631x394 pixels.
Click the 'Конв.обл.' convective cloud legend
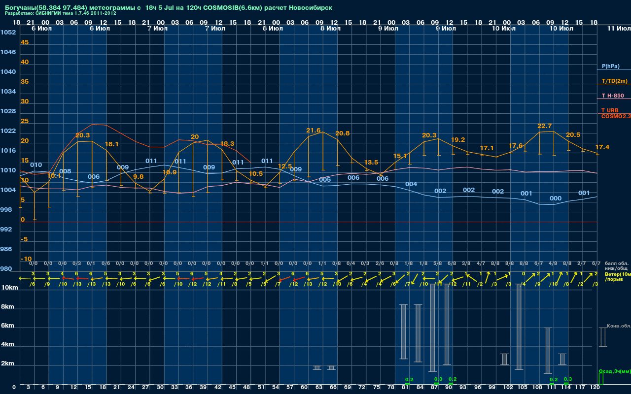[619, 326]
